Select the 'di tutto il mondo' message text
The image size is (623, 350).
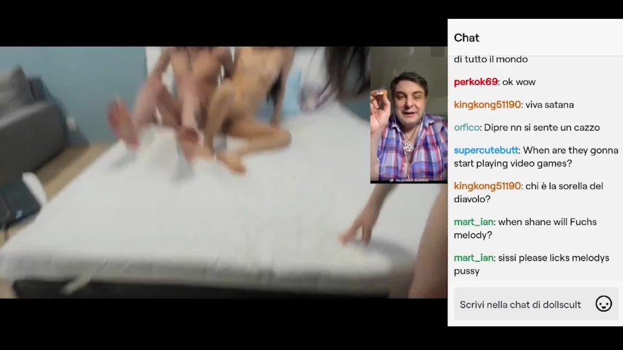491,59
